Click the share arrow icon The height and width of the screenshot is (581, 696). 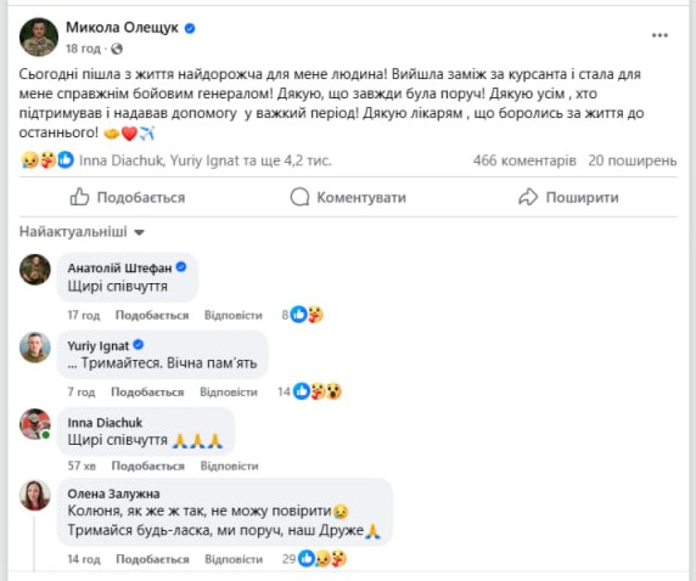pyautogui.click(x=528, y=198)
